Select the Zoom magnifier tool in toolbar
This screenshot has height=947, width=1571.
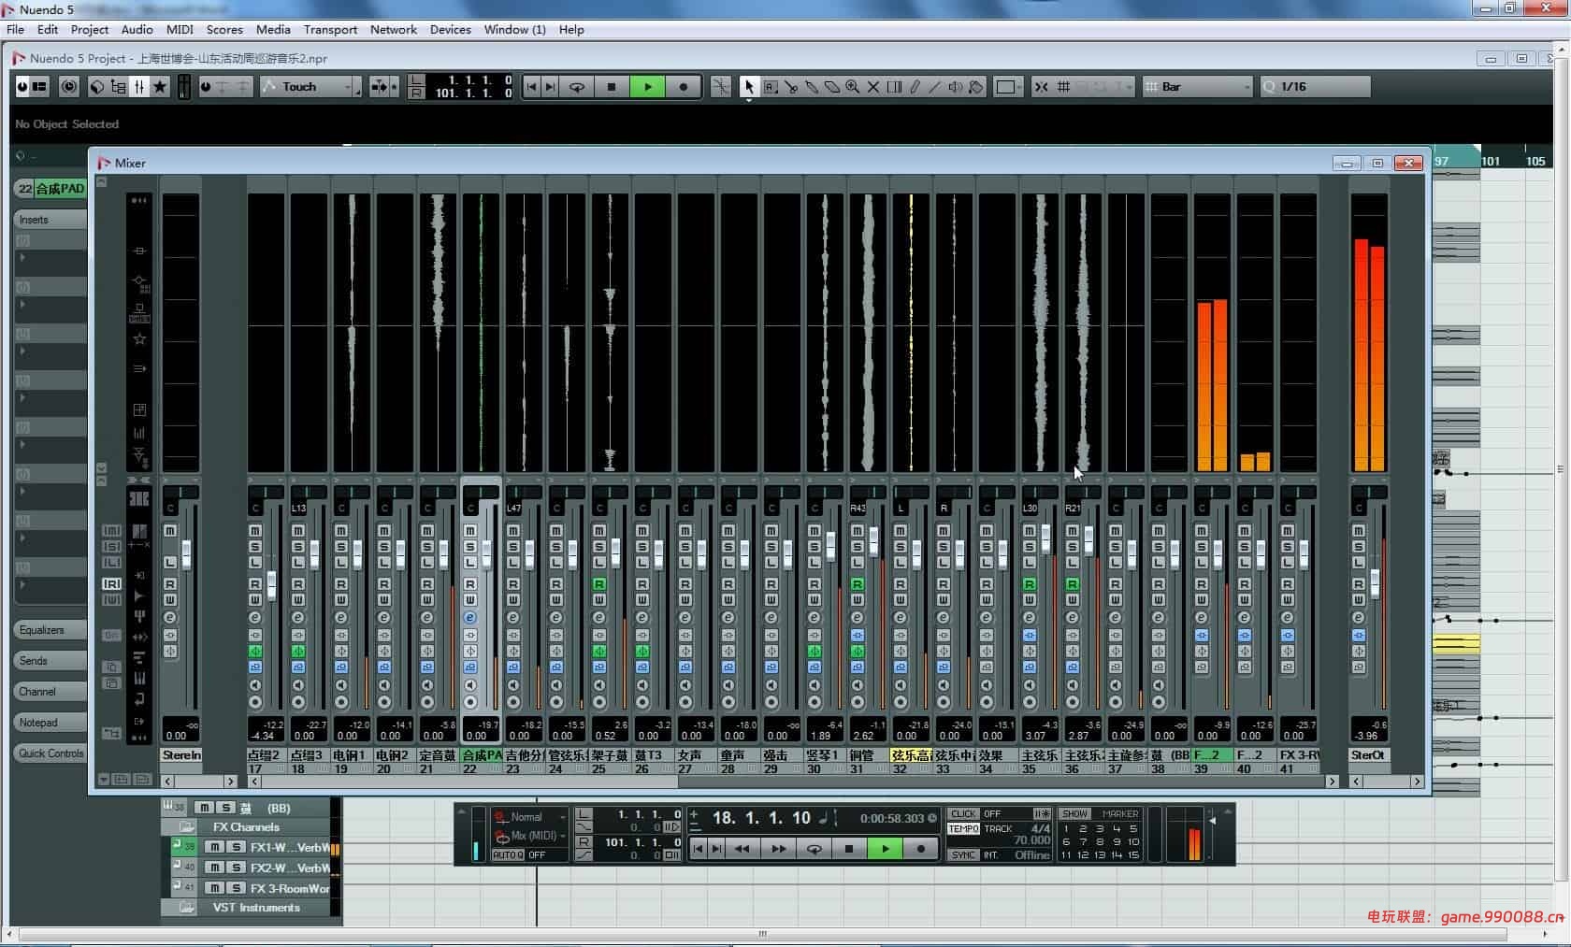pos(852,87)
